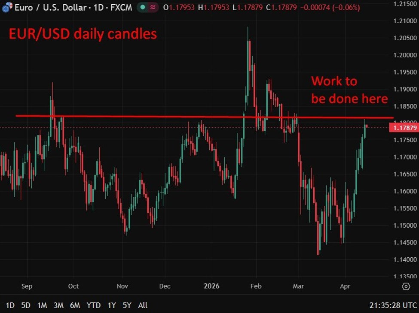The height and width of the screenshot is (313, 419).
Task: Select the 1D time range
Action: (x=9, y=305)
